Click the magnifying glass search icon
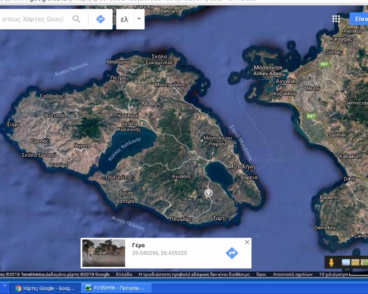 (76, 19)
